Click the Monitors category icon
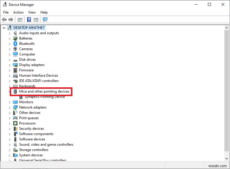This screenshot has height=169, width=230. point(15,102)
